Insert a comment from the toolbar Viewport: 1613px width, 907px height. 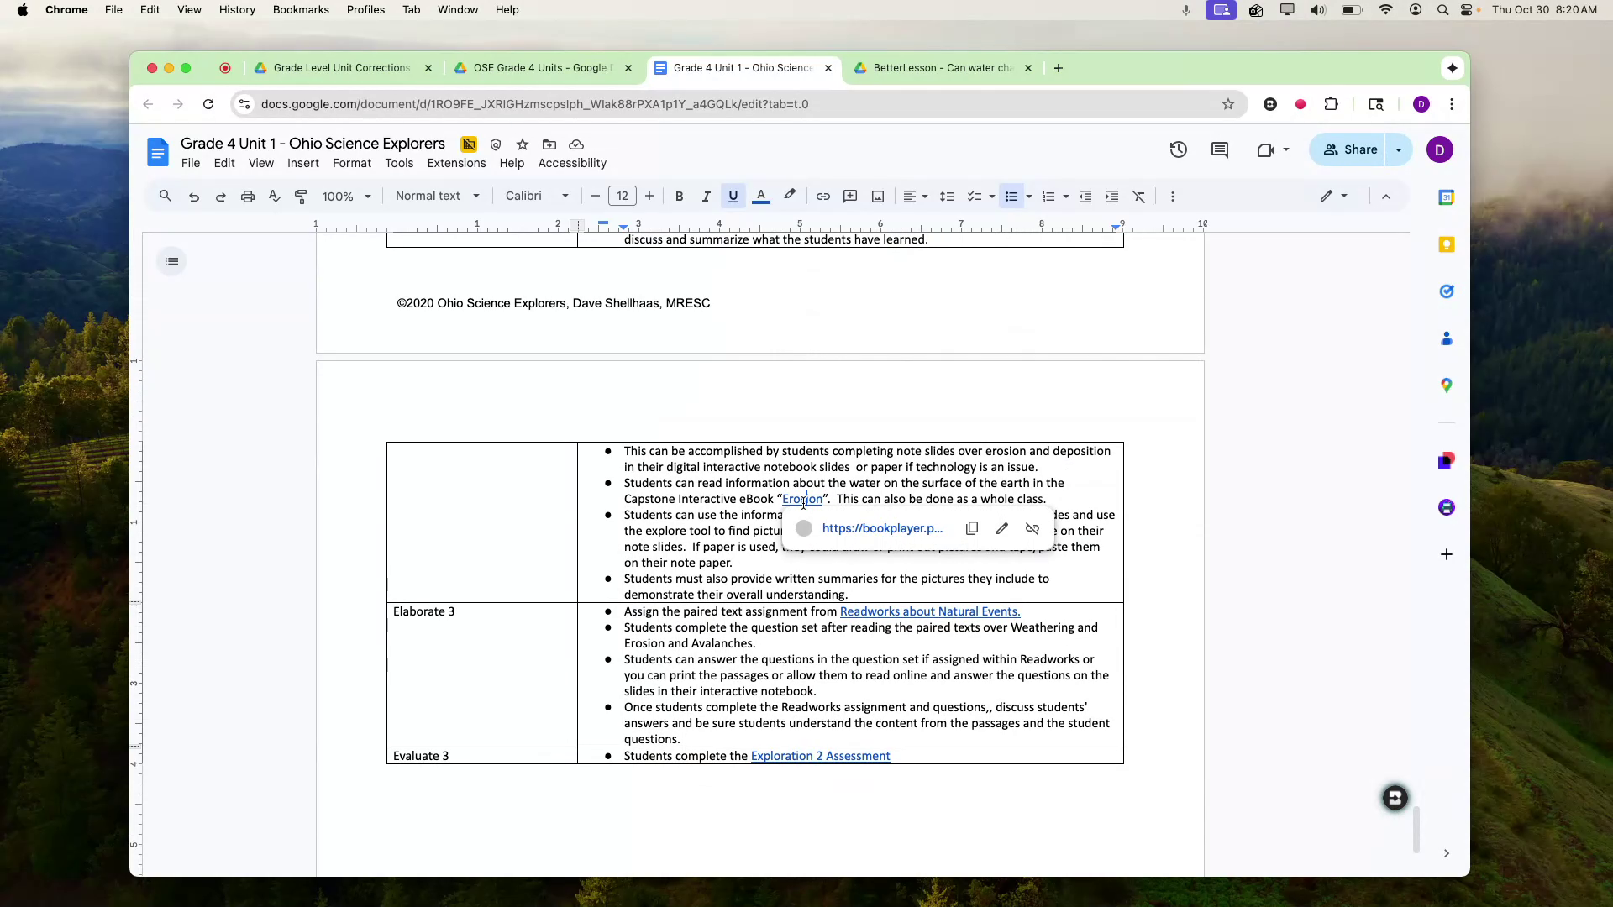pos(850,196)
